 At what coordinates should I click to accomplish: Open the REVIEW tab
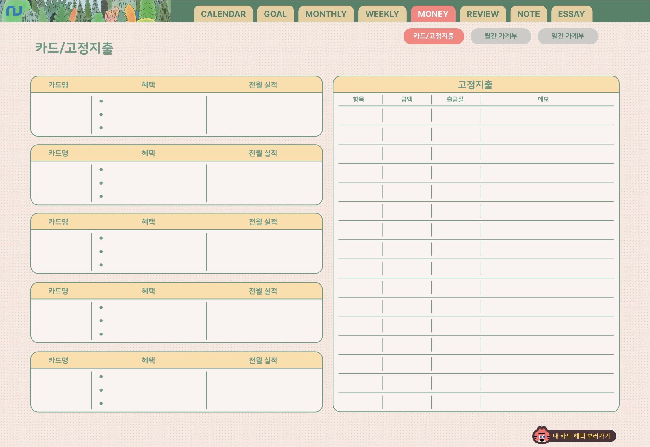tap(482, 14)
